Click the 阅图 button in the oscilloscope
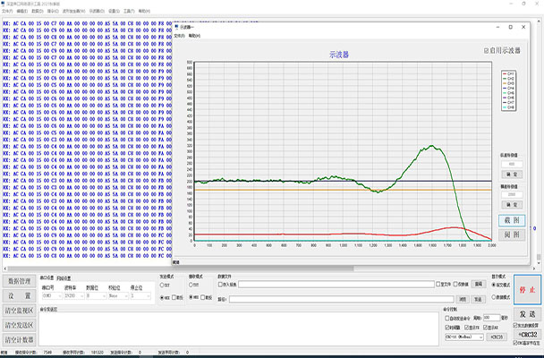Image resolution: width=544 pixels, height=358 pixels. (x=512, y=234)
